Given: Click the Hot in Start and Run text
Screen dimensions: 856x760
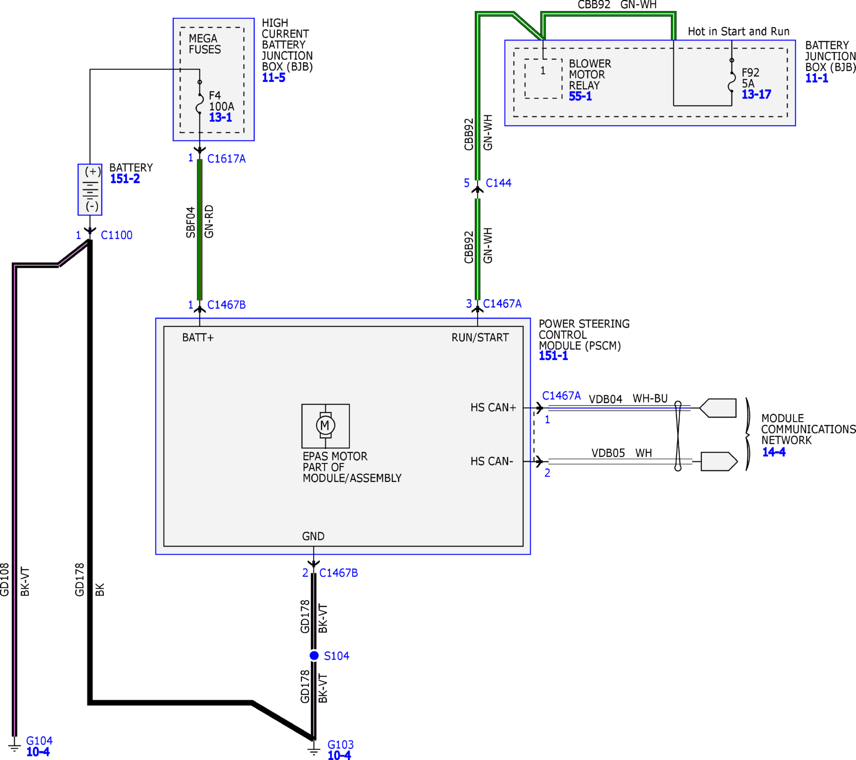Looking at the screenshot, I should pyautogui.click(x=738, y=31).
